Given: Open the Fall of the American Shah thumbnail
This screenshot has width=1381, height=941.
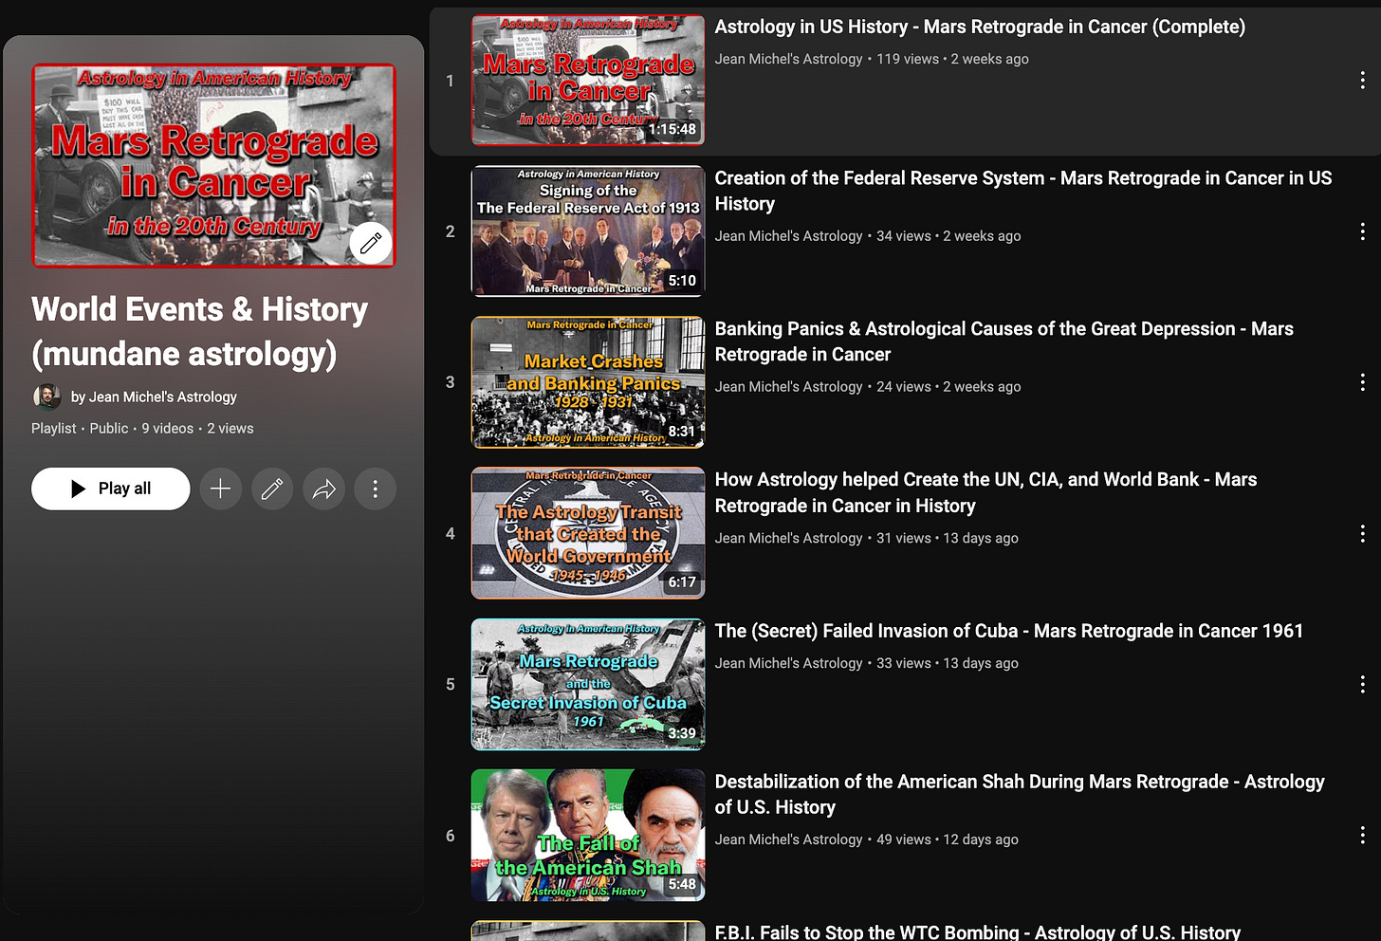Looking at the screenshot, I should coord(588,835).
